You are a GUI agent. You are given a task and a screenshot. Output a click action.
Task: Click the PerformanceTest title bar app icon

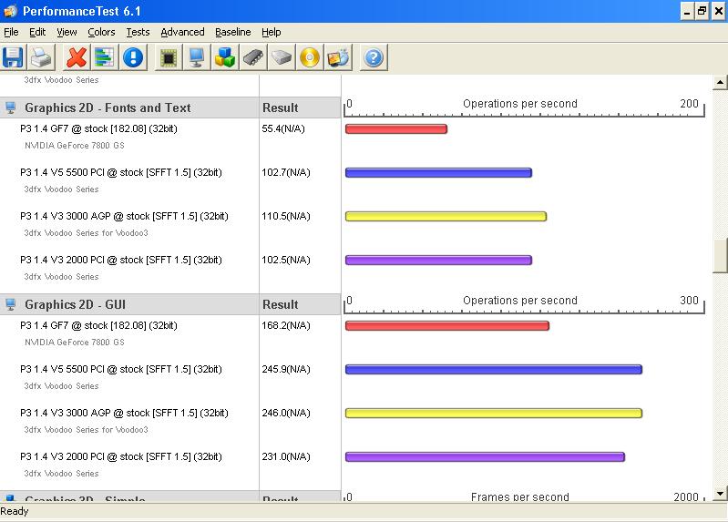click(10, 11)
